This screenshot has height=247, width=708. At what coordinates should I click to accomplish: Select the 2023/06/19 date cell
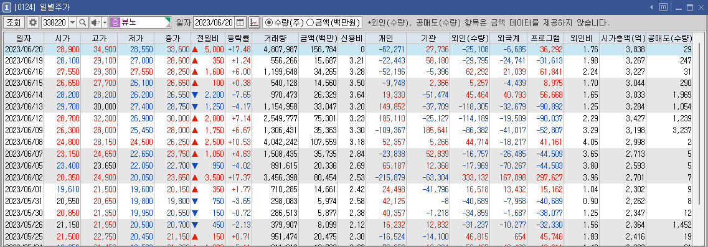[24, 60]
